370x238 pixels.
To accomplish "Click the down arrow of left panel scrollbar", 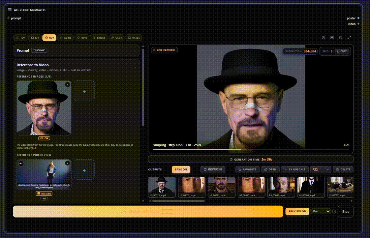I will (143, 201).
